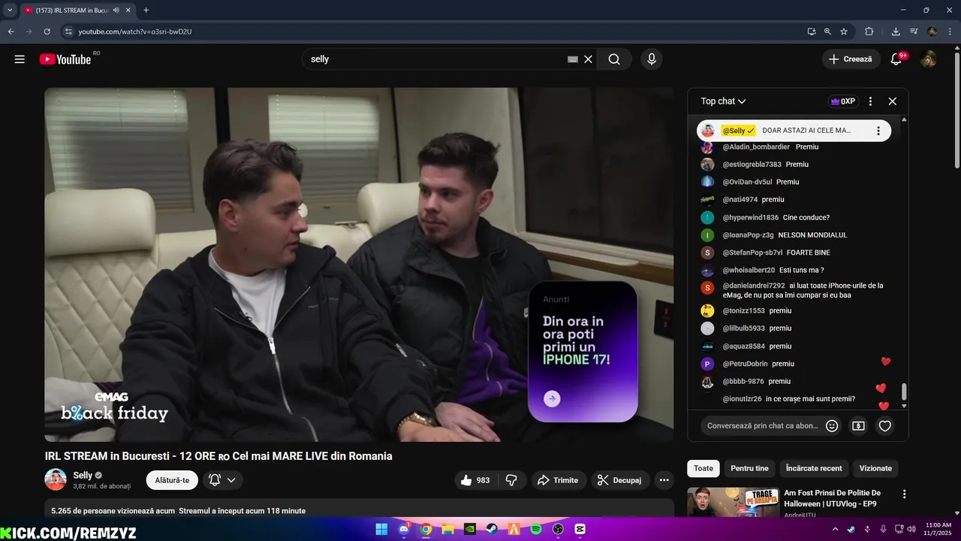Screen dimensions: 961x541
Task: Click the Alătură-te join button
Action: tap(172, 480)
